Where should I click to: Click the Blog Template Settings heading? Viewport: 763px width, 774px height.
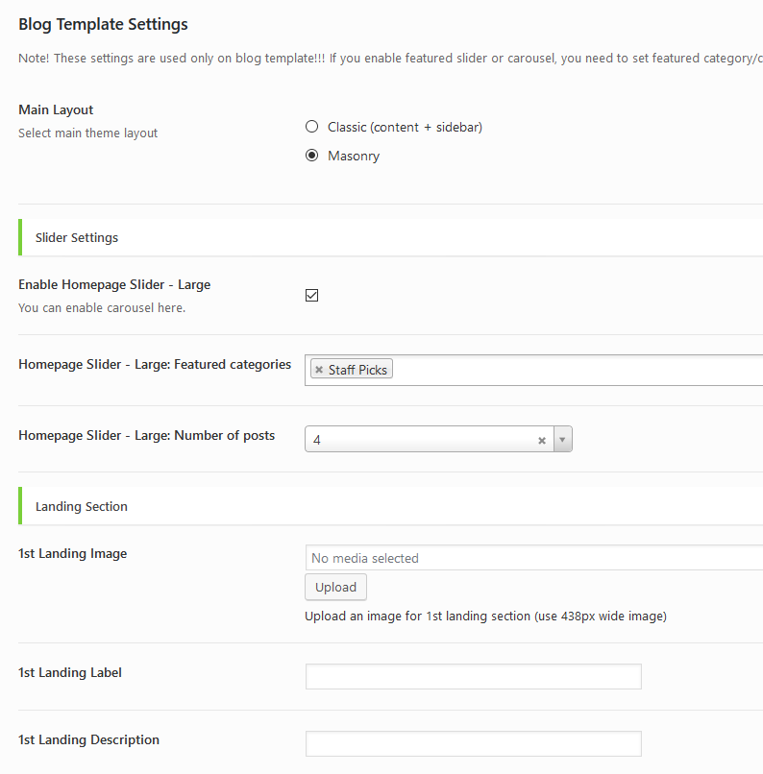[x=103, y=24]
